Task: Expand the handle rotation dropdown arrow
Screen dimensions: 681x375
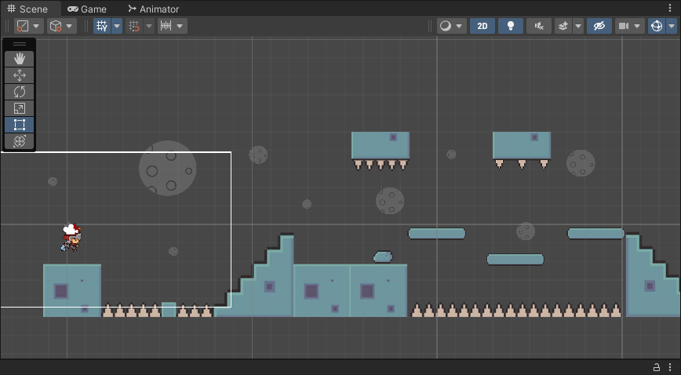Action: (70, 26)
